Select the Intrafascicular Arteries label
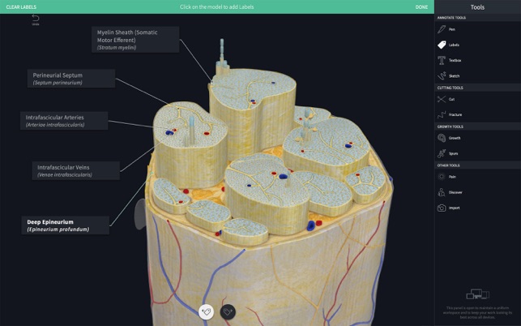The height and width of the screenshot is (326, 521). (x=64, y=121)
